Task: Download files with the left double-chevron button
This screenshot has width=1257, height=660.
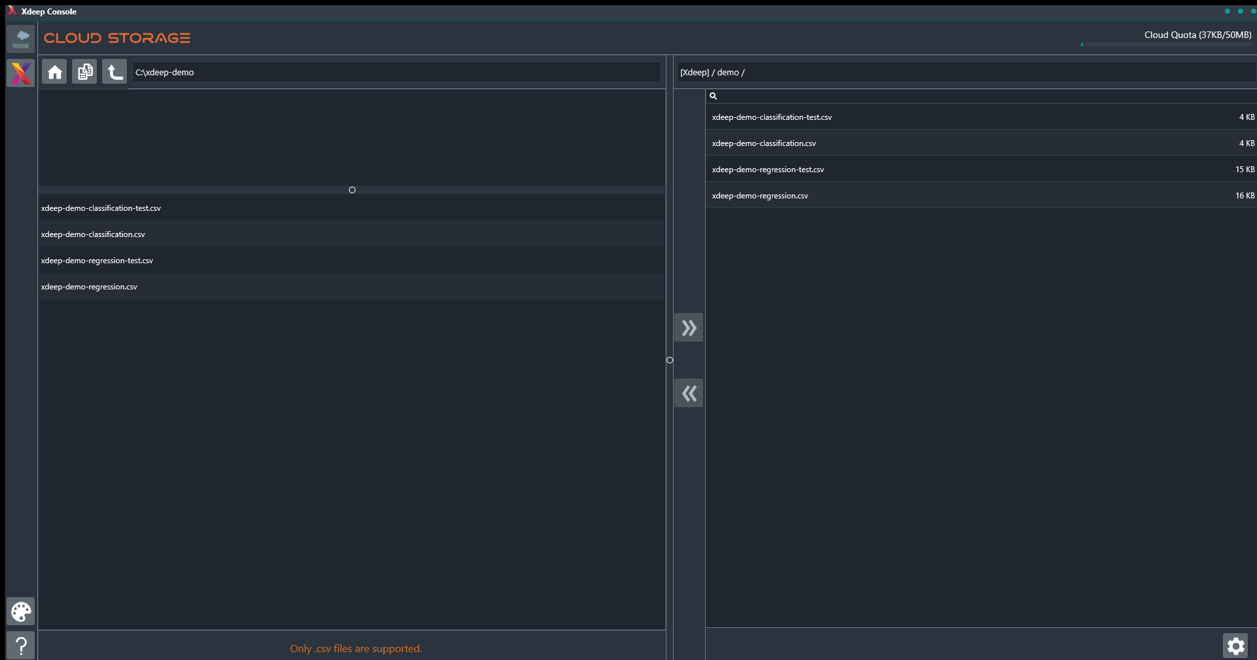Action: [689, 393]
